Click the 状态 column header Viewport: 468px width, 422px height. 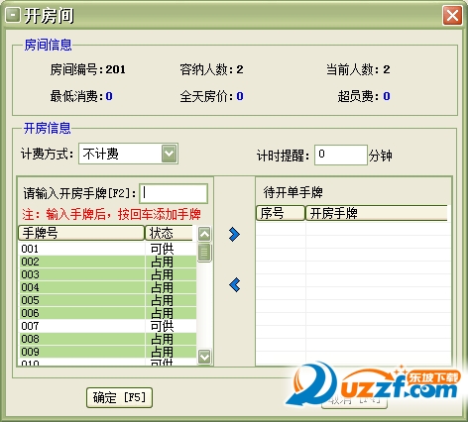(x=170, y=233)
